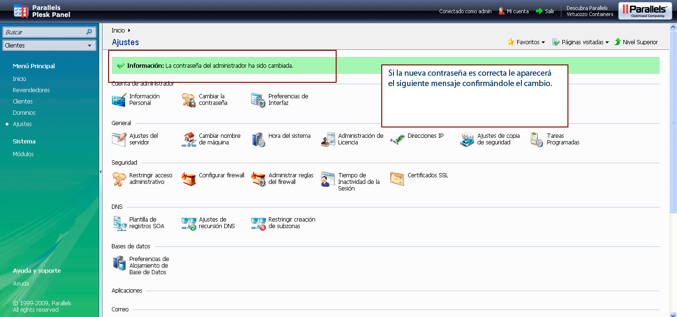Click Administrar reglas del firewall icon
677x317 pixels.
[x=259, y=179]
